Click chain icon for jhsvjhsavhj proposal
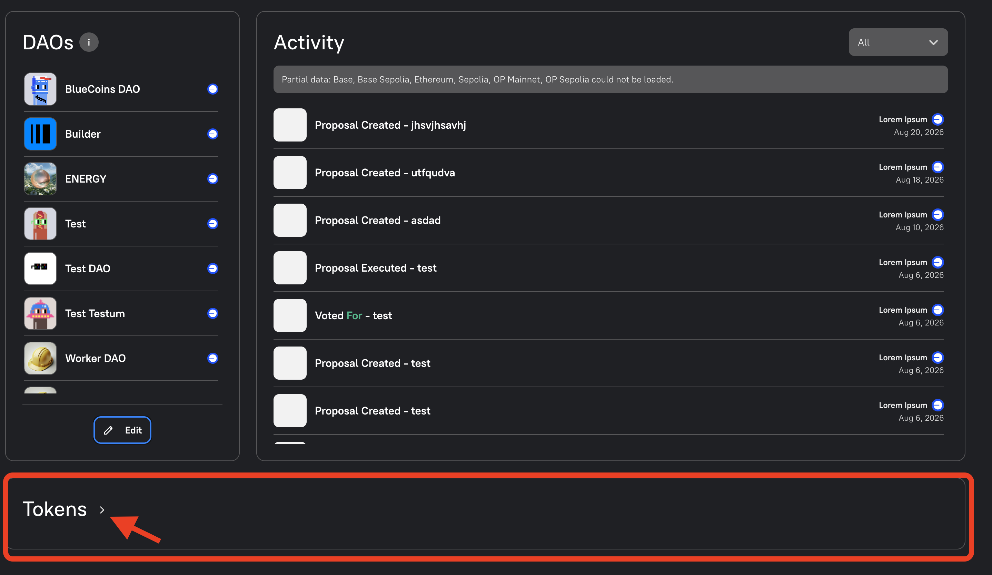 (938, 119)
